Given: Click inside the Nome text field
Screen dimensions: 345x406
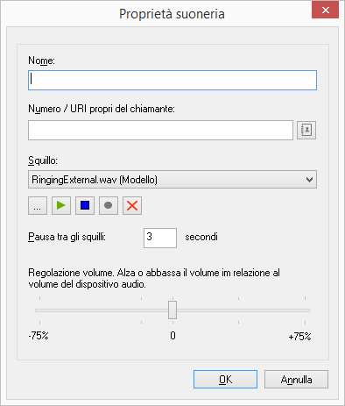Looking at the screenshot, I should [x=172, y=80].
